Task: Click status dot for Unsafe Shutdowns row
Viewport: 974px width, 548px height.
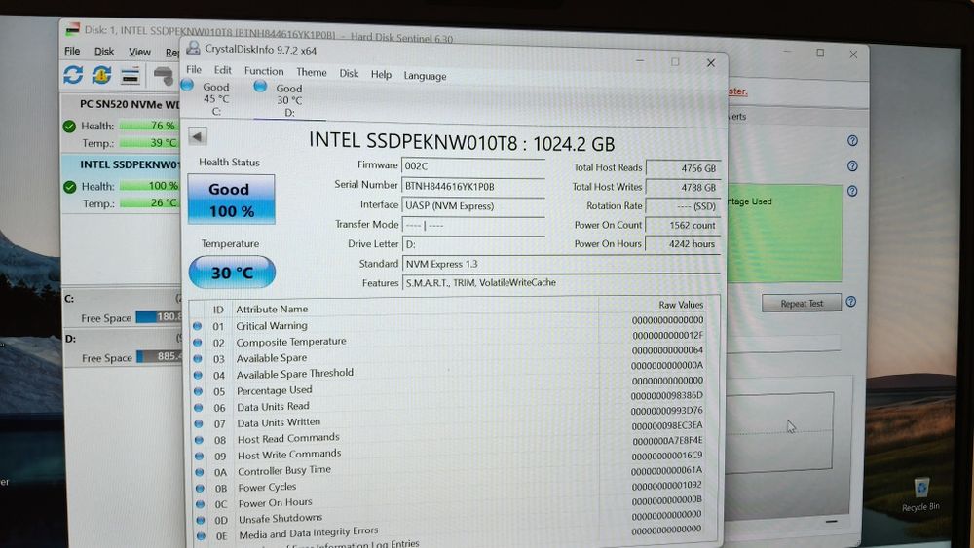Action: coord(200,520)
